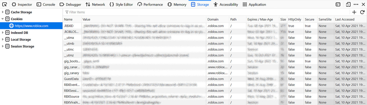The width and height of the screenshot is (367, 105).
Task: Sort by the Last Accessed column
Action: (x=350, y=19)
